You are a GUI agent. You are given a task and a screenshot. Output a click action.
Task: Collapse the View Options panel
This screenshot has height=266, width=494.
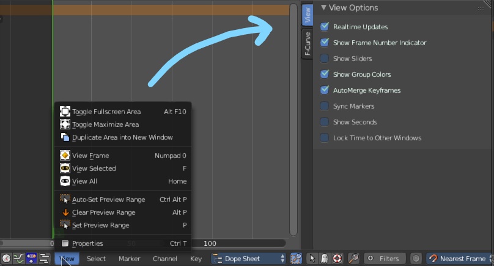tap(323, 7)
